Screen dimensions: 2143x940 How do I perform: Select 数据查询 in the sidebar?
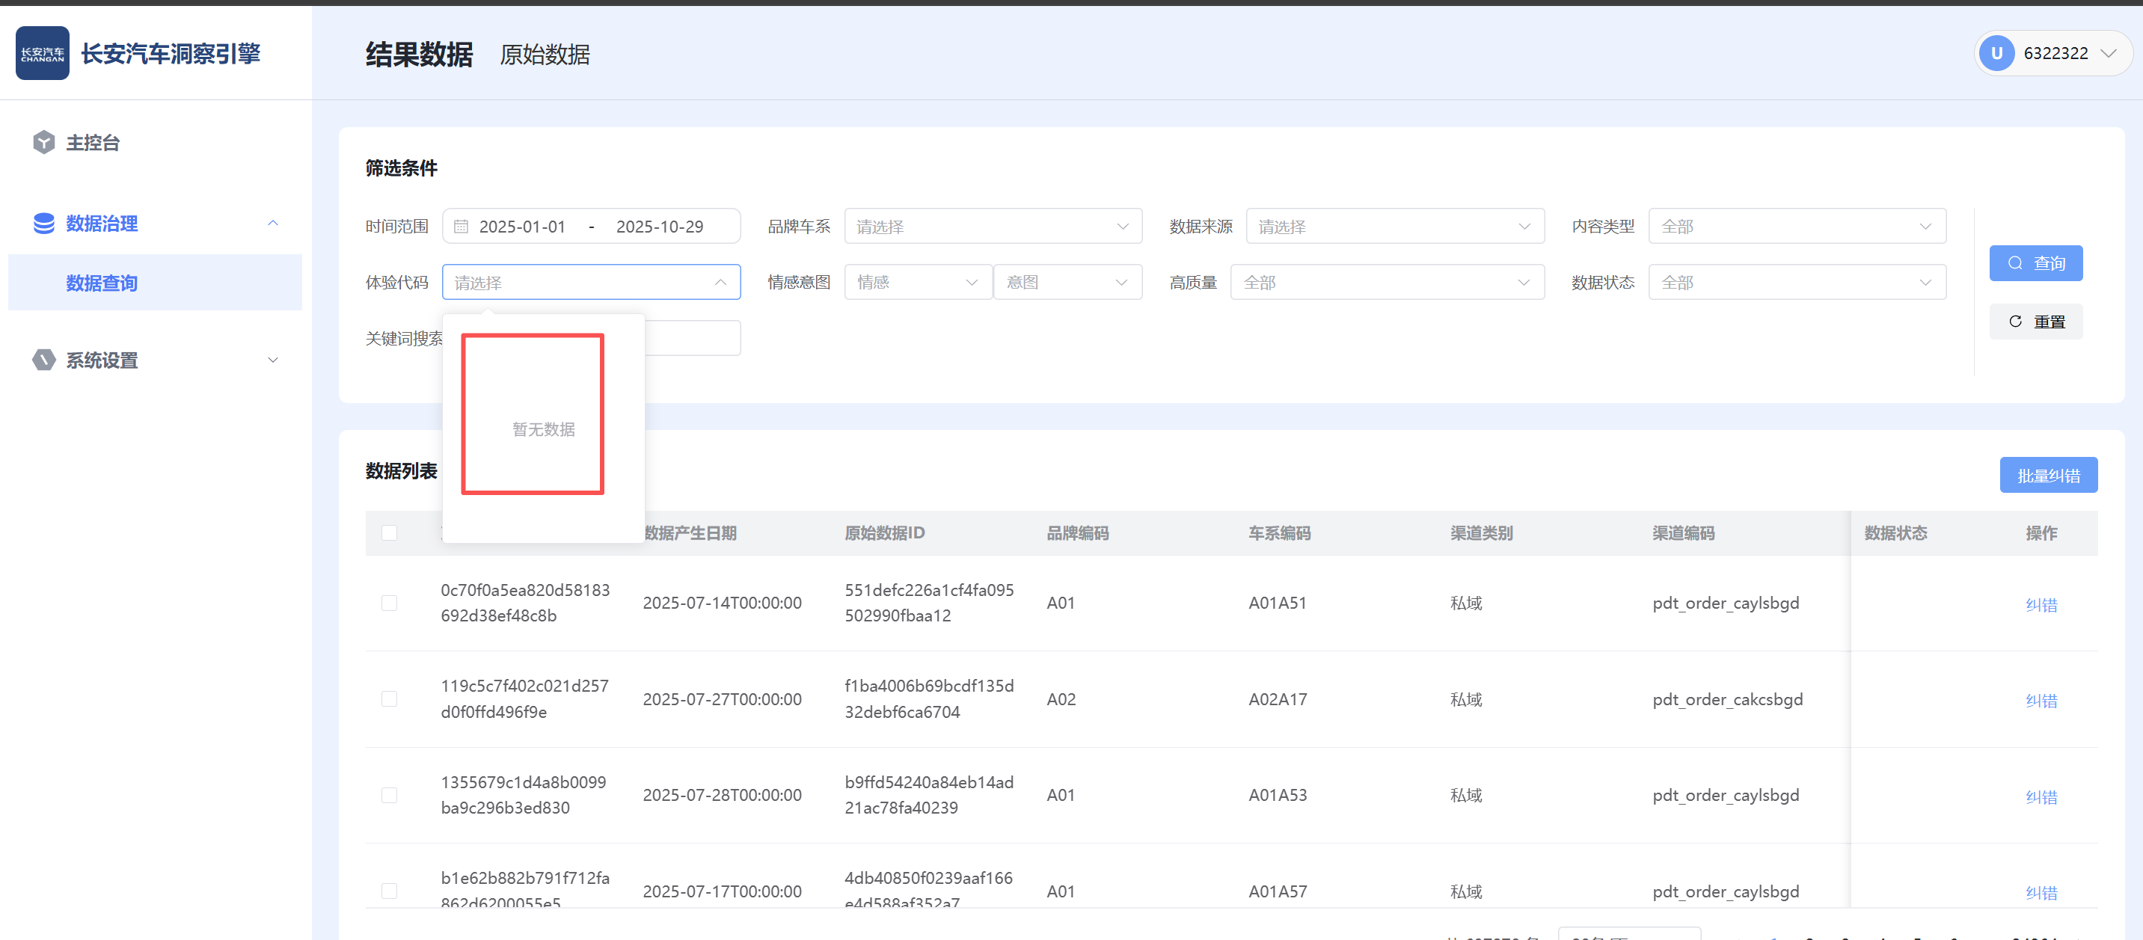[102, 283]
